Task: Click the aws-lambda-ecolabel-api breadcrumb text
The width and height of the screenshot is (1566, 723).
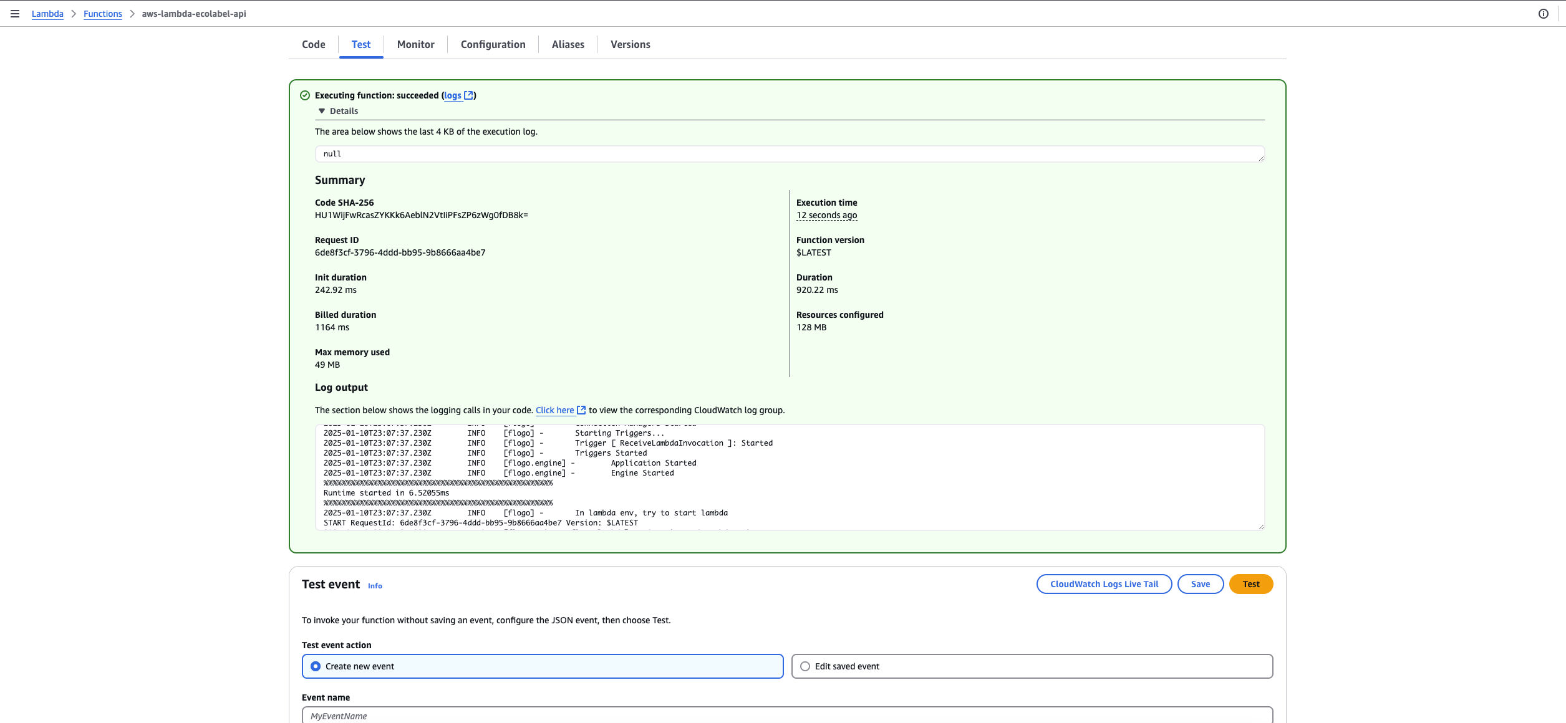Action: [194, 14]
